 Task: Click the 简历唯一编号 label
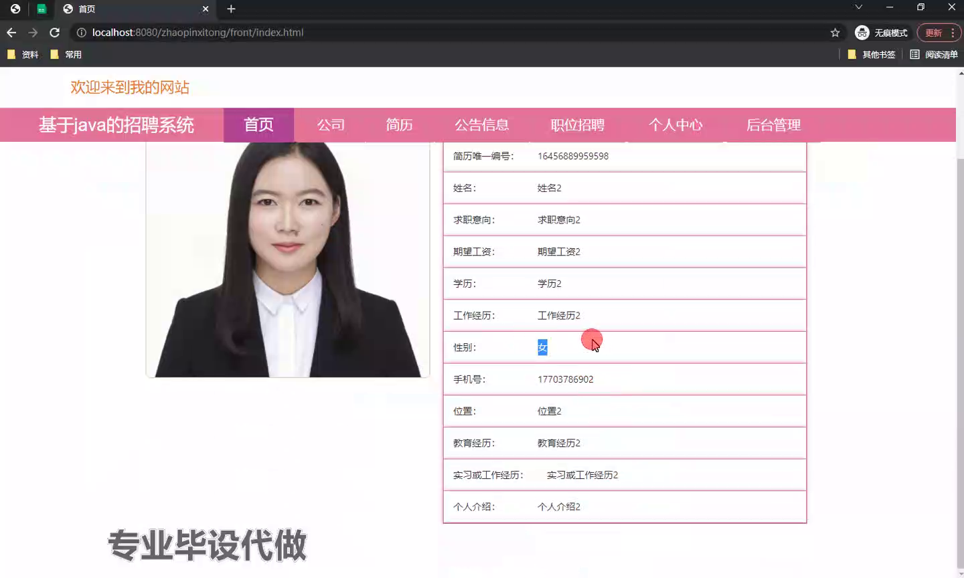tap(483, 156)
